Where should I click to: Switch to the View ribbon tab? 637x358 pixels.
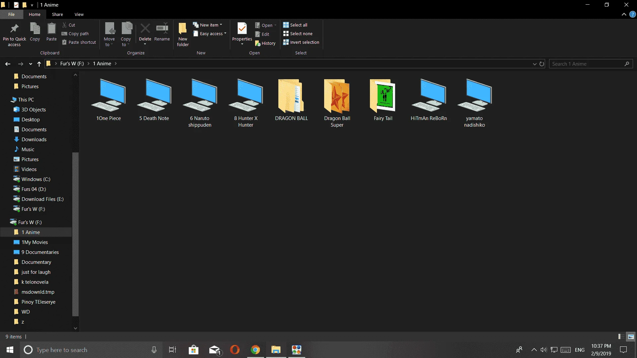[79, 14]
